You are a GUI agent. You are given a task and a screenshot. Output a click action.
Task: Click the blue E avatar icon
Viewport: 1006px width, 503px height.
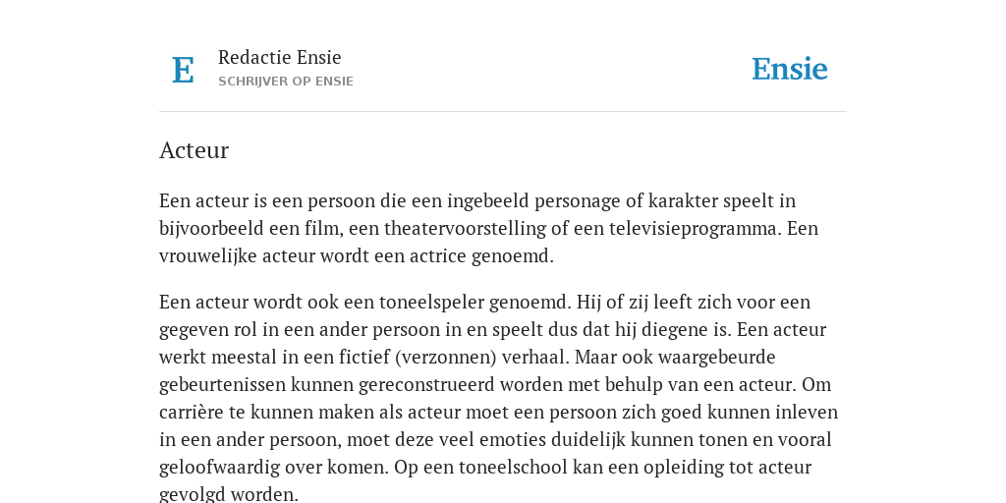coord(183,70)
